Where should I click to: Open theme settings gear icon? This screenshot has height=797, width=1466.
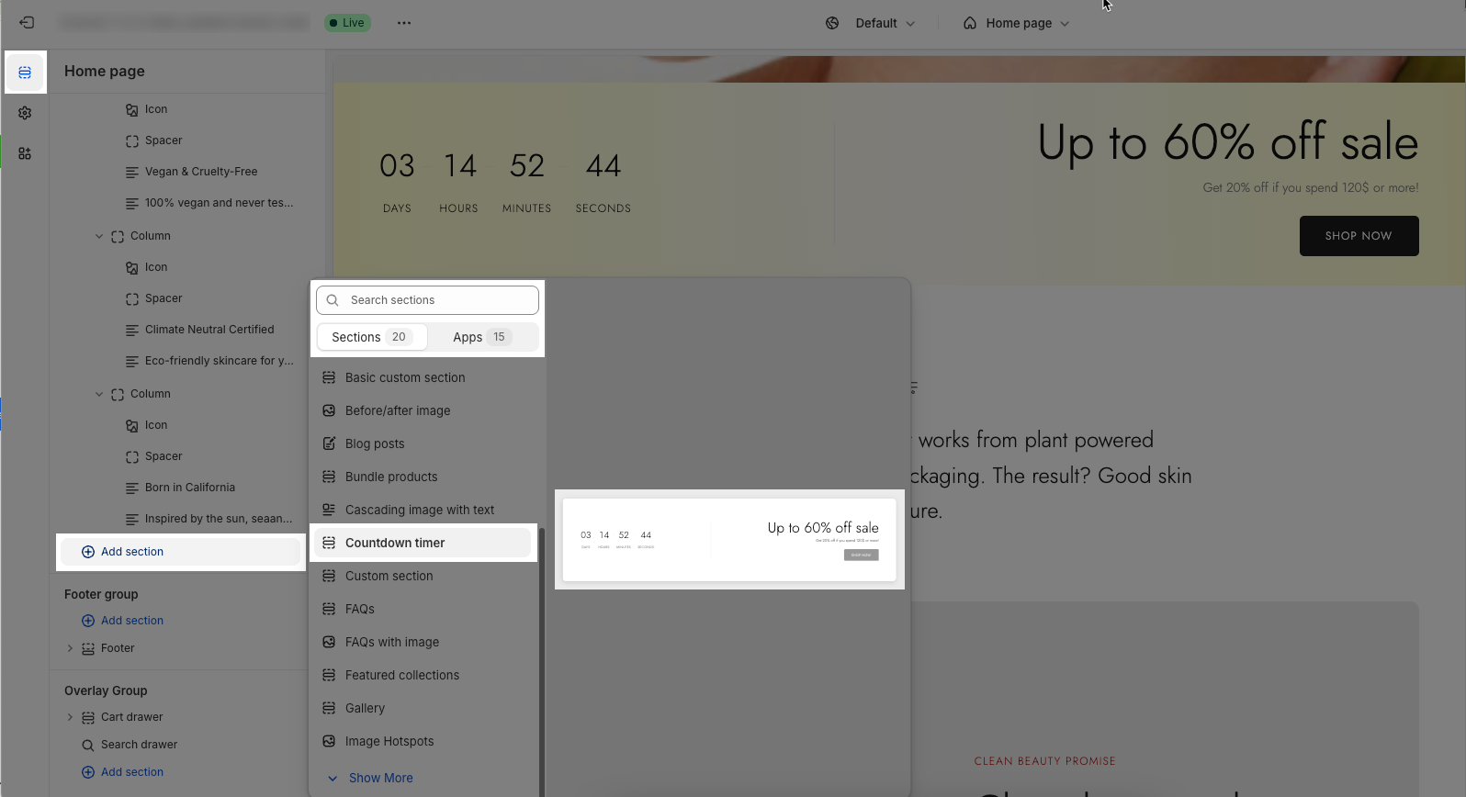tap(25, 113)
